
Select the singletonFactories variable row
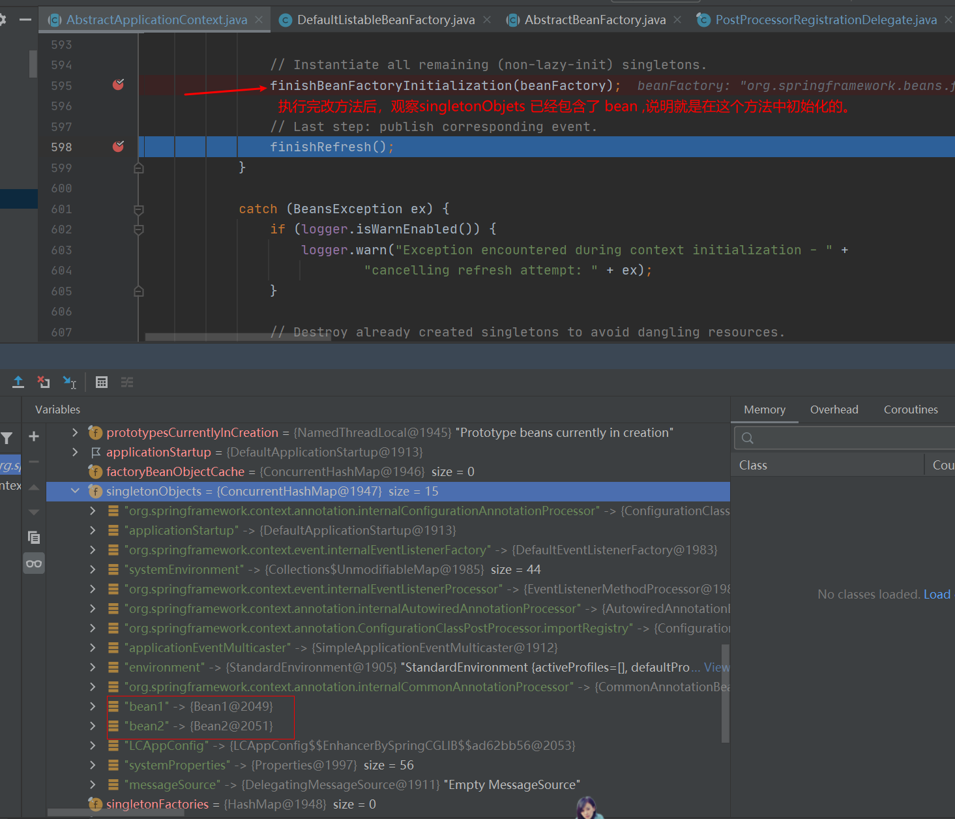[x=388, y=804]
